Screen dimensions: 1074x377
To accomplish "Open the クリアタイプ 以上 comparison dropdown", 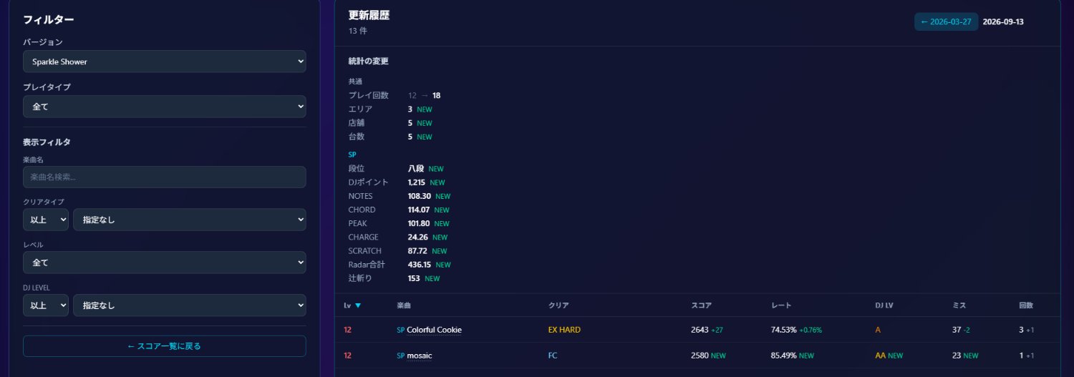I will [x=46, y=220].
